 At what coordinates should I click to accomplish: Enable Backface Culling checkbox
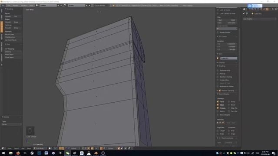[218, 77]
